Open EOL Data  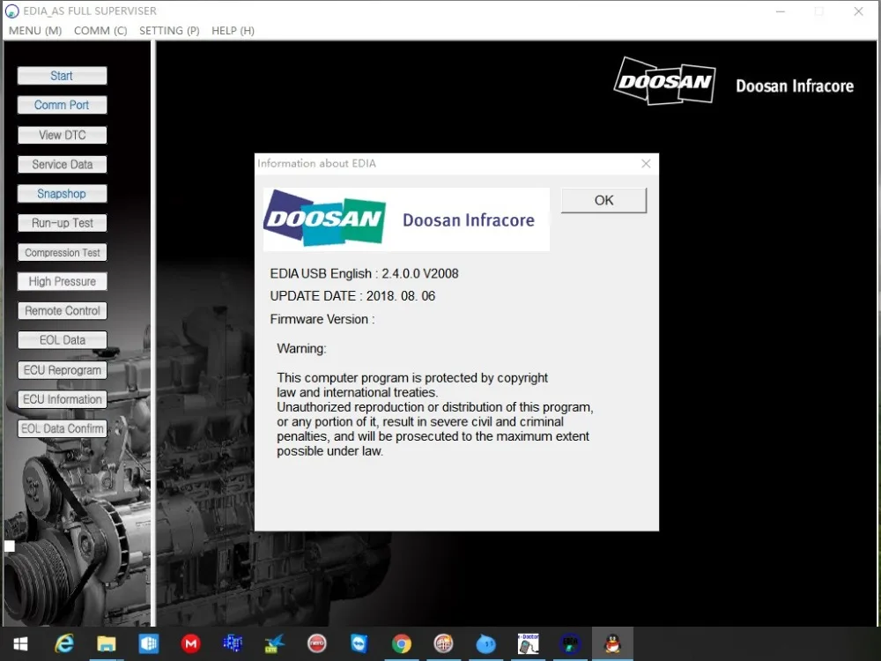point(62,340)
